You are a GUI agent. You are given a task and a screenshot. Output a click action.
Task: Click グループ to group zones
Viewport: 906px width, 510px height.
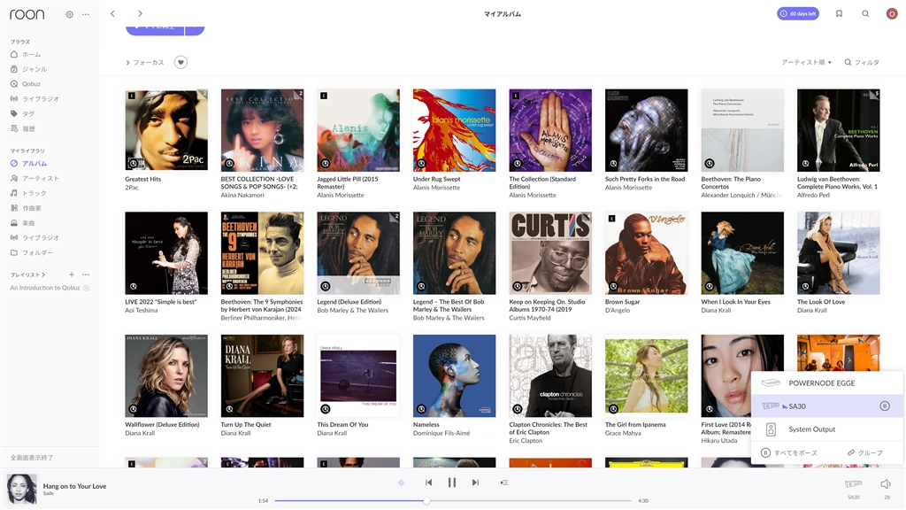coord(865,452)
